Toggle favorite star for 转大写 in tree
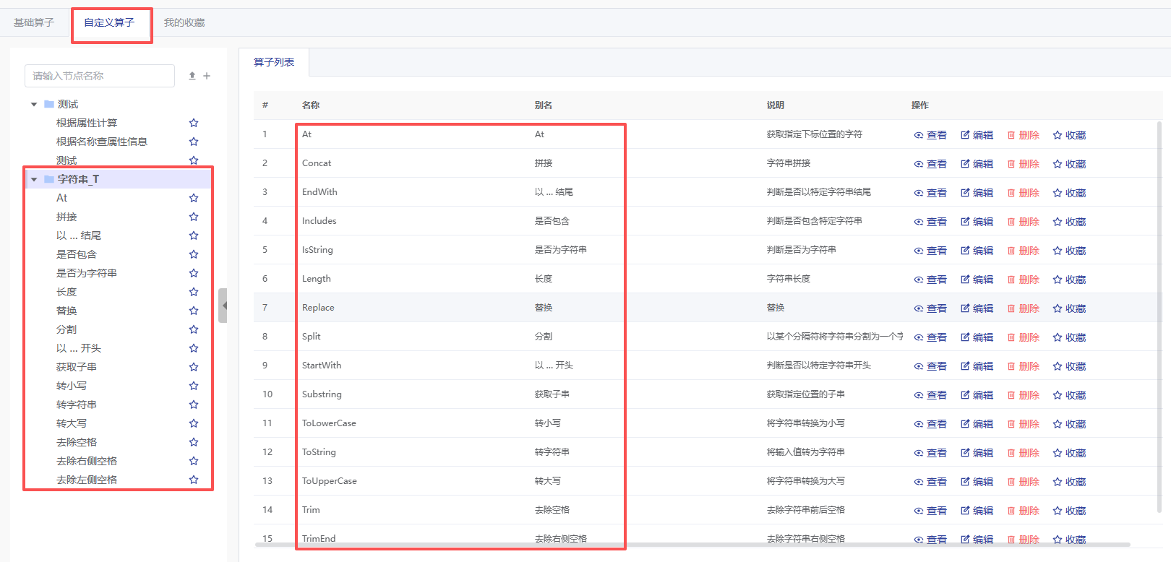This screenshot has width=1171, height=562. (194, 423)
